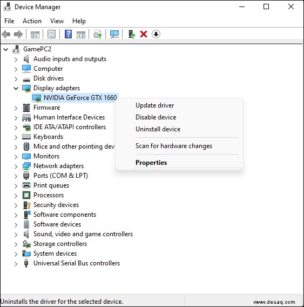Expand the Ports (COM & LPT) chevron
Screen dimensions: 304x307
16,176
